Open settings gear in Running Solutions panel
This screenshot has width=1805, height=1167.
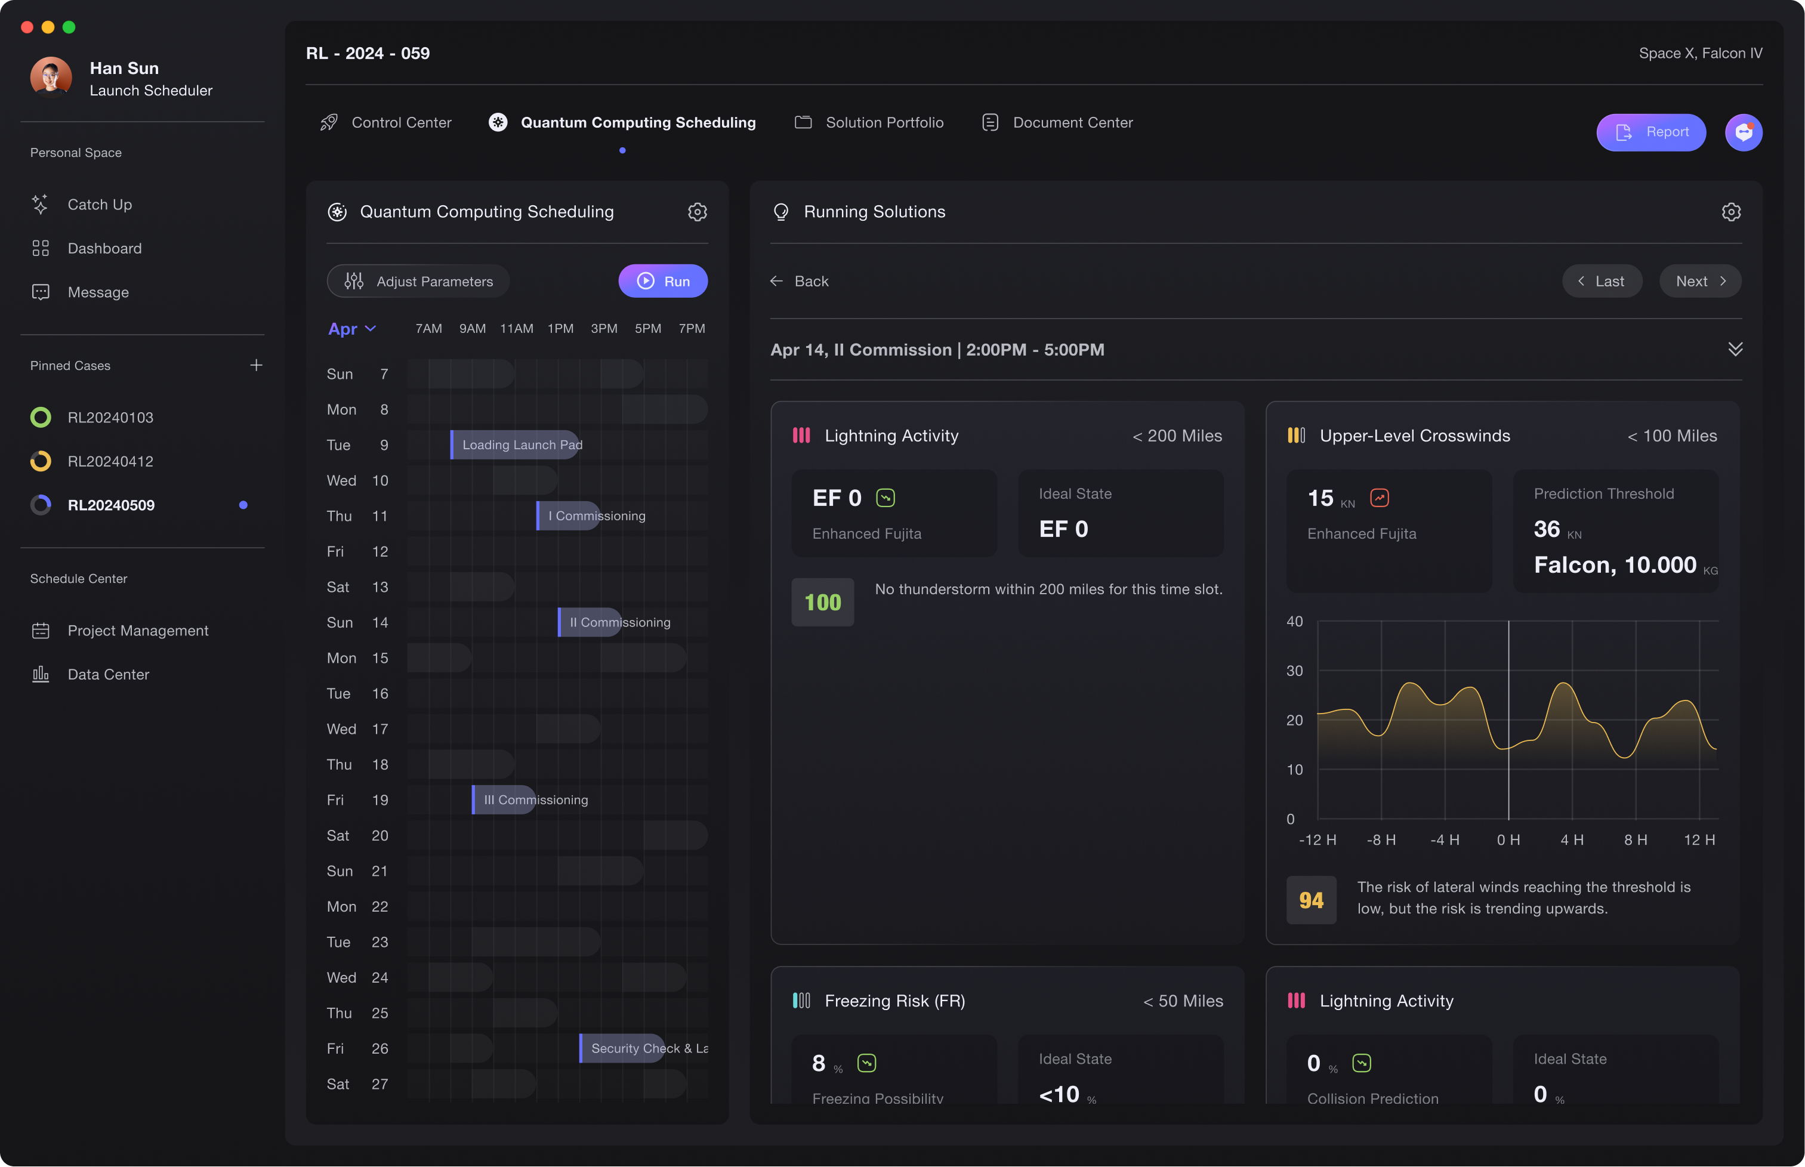(1731, 212)
